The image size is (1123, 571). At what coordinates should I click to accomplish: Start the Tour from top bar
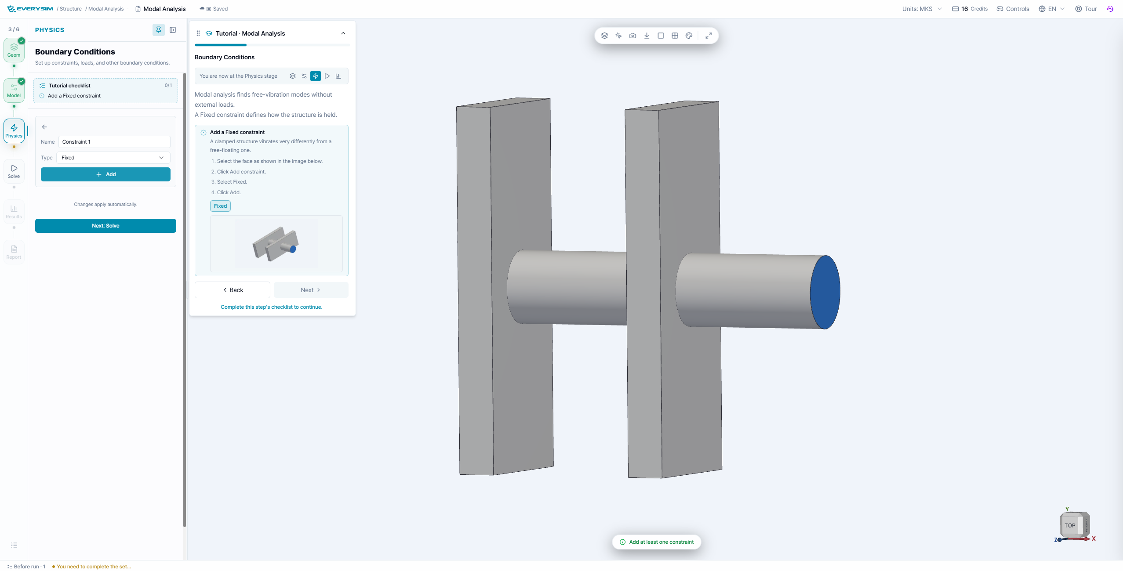1086,9
